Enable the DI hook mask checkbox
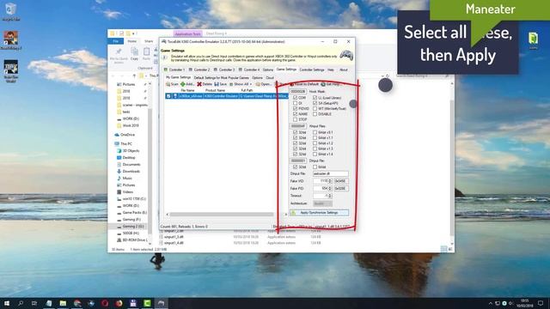Image resolution: width=550 pixels, height=309 pixels. [295, 103]
